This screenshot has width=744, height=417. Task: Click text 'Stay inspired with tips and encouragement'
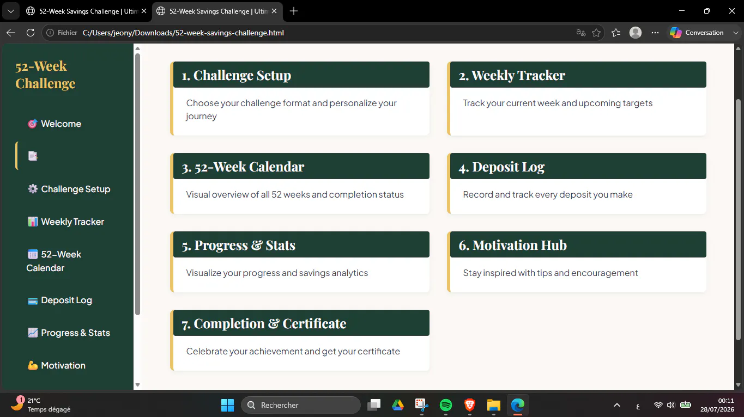point(551,273)
